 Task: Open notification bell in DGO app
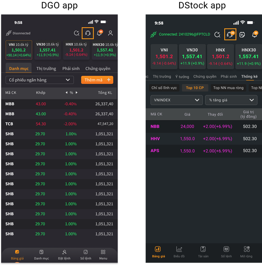point(100,33)
